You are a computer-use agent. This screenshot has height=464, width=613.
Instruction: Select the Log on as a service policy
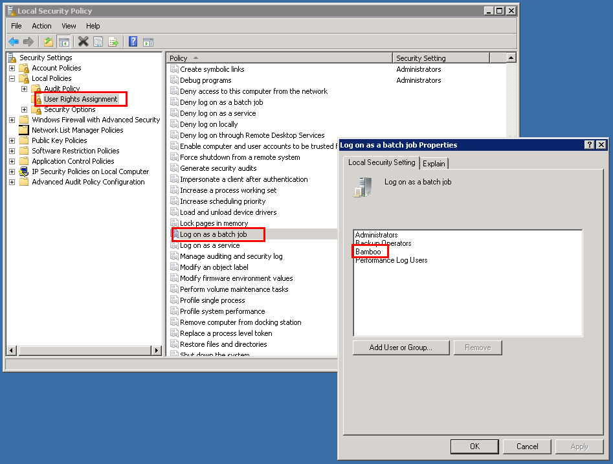[210, 245]
